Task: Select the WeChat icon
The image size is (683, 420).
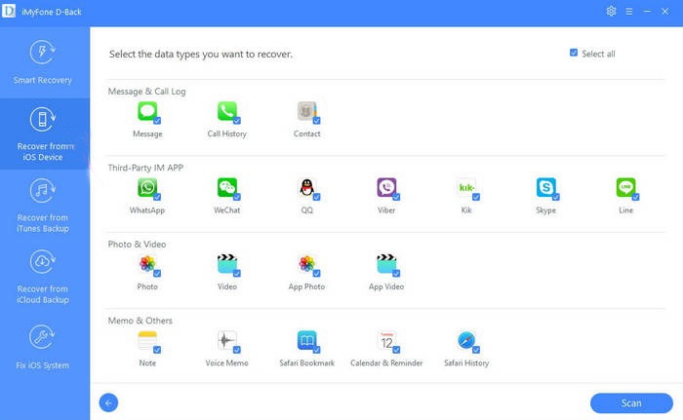Action: click(227, 187)
